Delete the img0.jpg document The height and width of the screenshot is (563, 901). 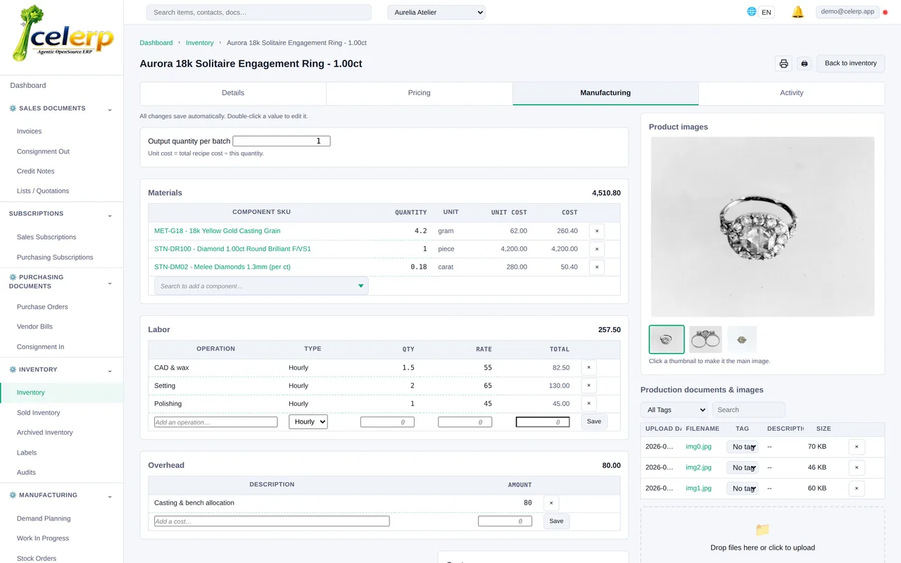(x=857, y=447)
